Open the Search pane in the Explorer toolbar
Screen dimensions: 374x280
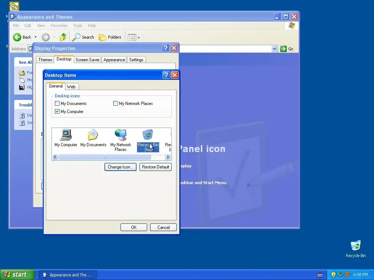83,37
